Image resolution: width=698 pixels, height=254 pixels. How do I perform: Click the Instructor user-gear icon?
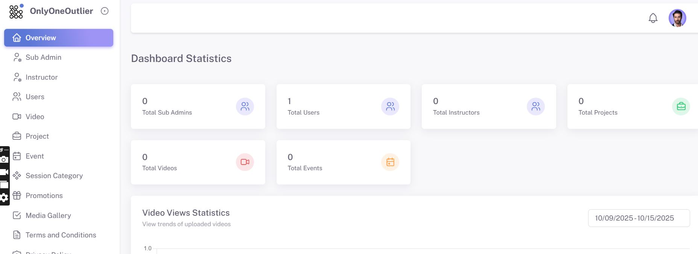click(17, 77)
